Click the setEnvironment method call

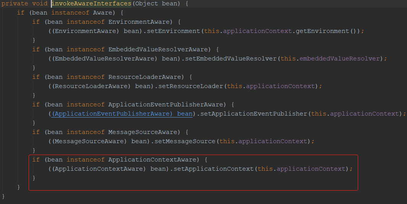point(174,31)
